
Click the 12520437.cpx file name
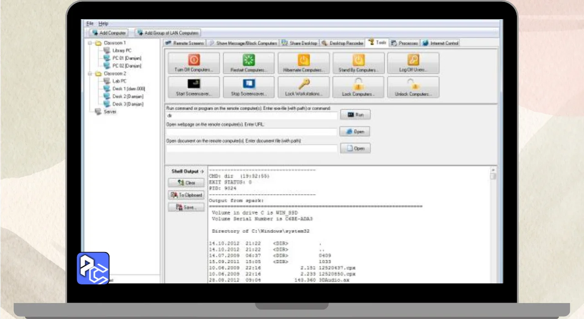click(338, 268)
